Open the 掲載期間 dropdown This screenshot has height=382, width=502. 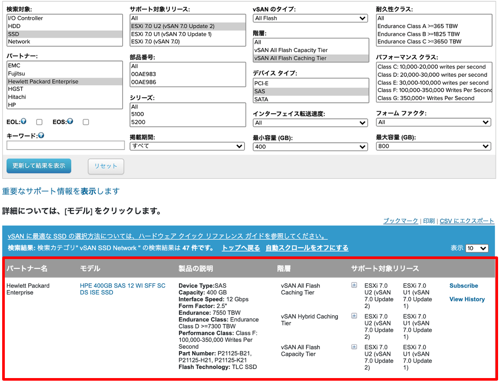pos(187,146)
